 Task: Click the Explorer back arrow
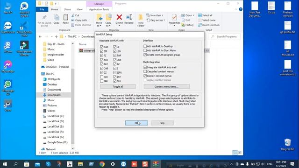pyautogui.click(x=40, y=36)
